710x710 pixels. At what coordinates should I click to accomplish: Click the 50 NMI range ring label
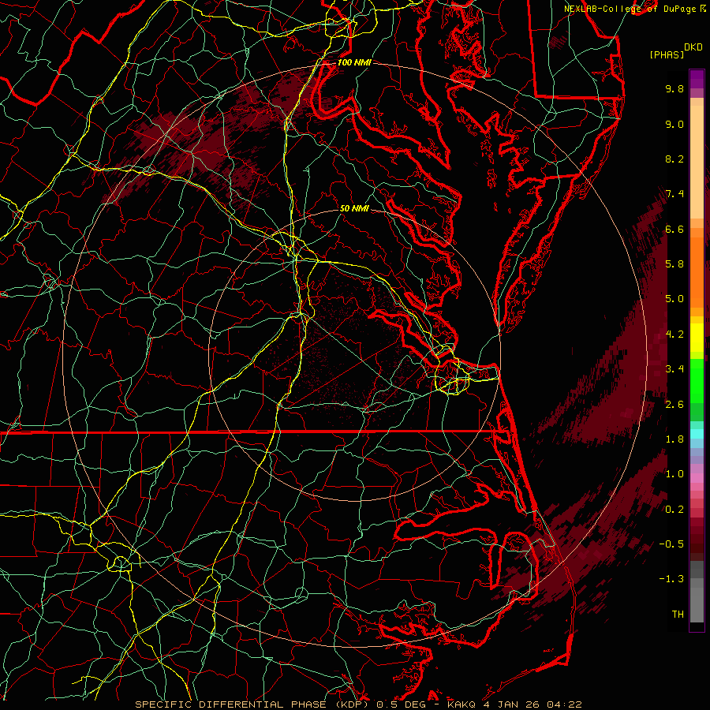(354, 208)
